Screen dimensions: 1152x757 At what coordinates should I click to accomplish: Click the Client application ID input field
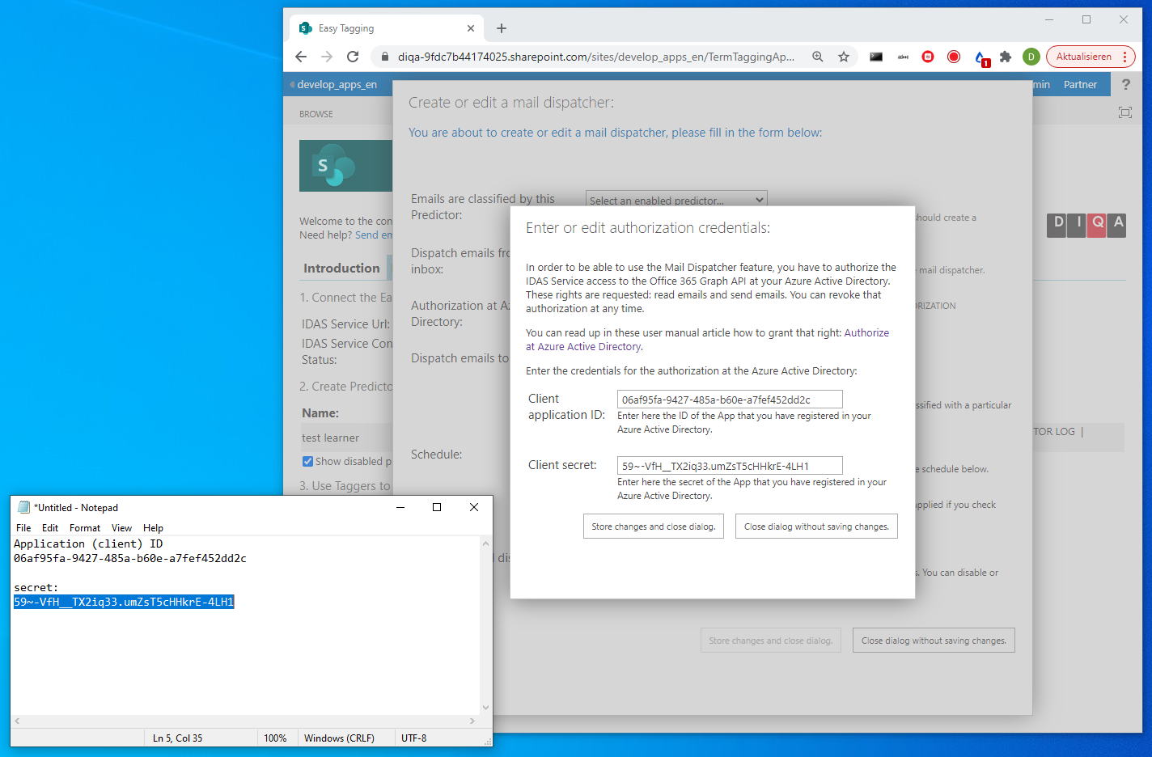pos(730,400)
